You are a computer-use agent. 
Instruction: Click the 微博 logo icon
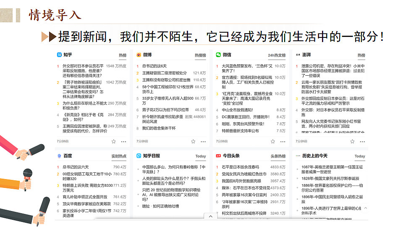coord(139,55)
